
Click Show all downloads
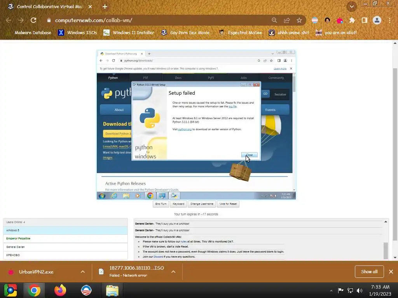click(369, 272)
